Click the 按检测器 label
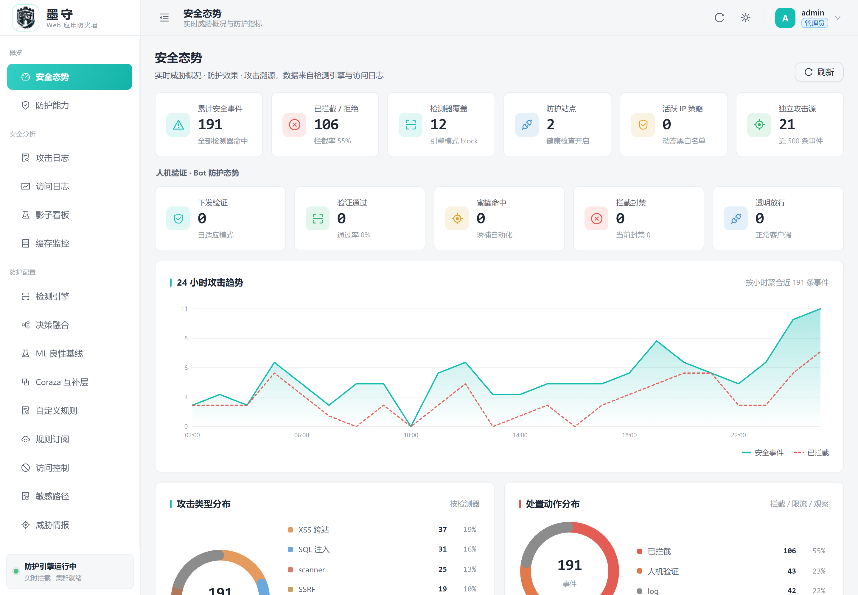The height and width of the screenshot is (595, 858). 464,504
